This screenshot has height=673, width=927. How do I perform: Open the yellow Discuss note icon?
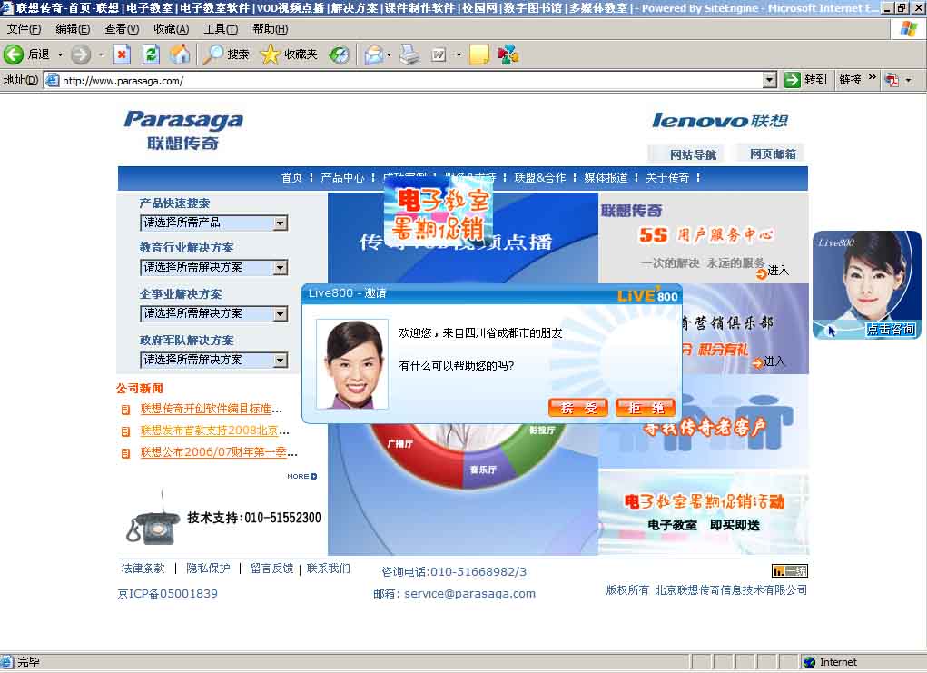coord(479,54)
